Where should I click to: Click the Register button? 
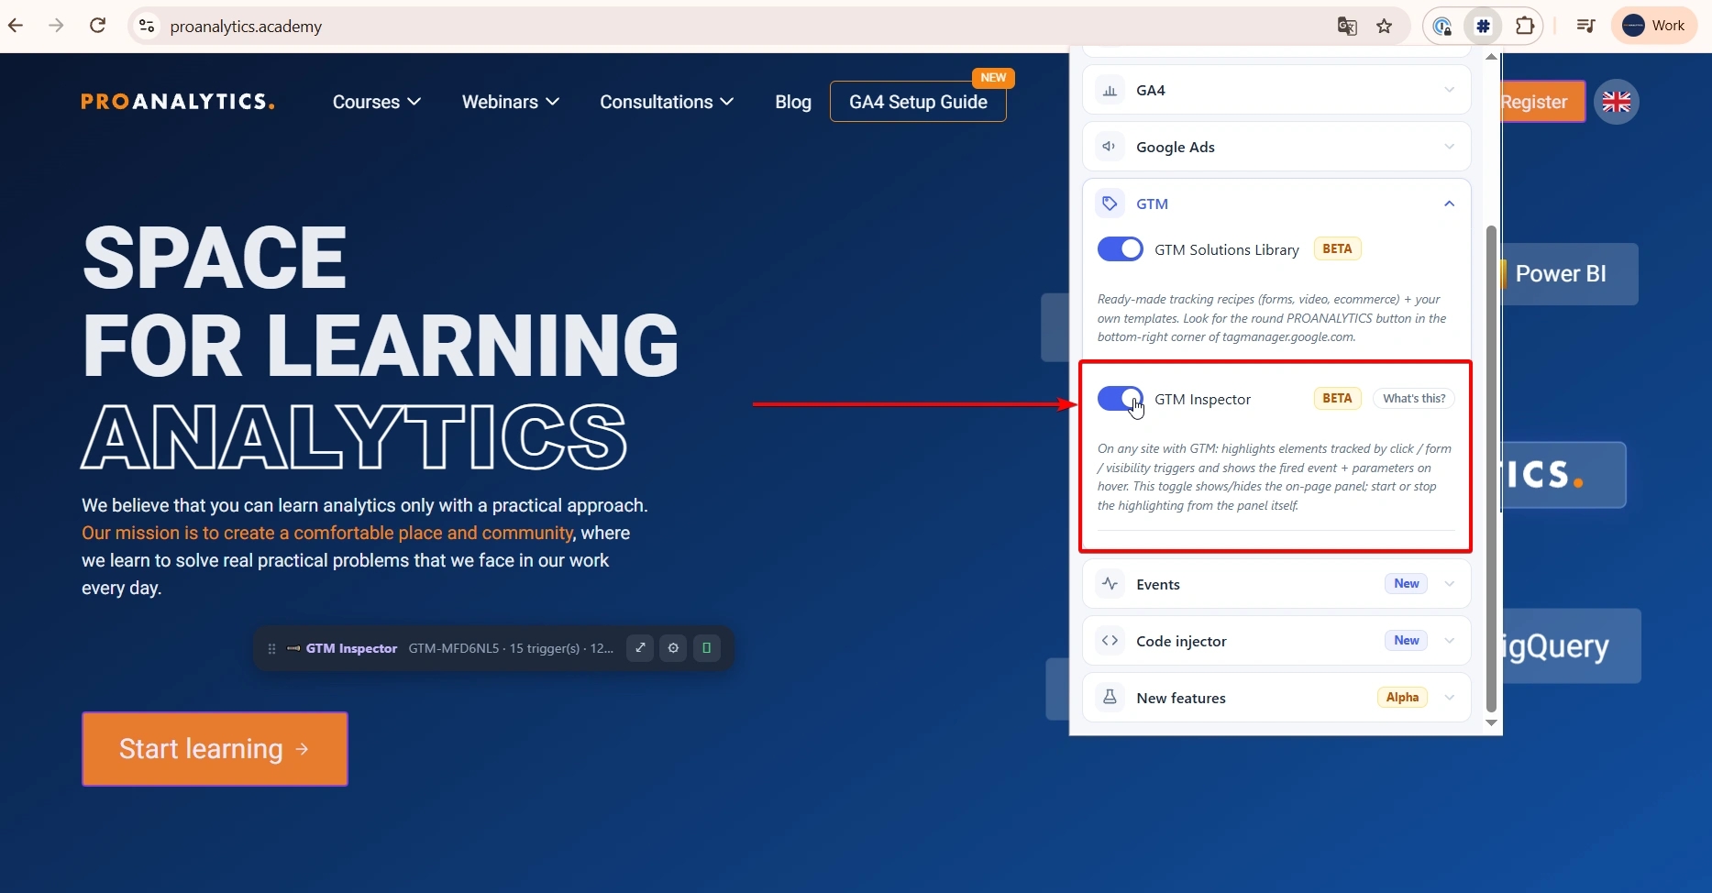click(1541, 102)
